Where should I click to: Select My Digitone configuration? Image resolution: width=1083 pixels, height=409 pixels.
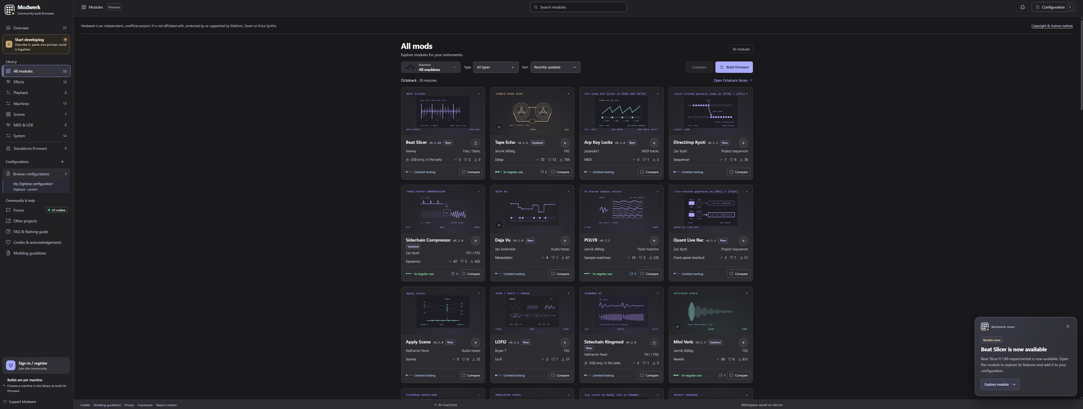[36, 186]
